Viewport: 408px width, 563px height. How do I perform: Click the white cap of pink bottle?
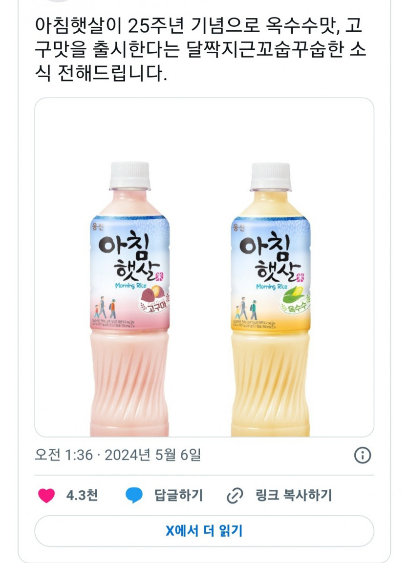pyautogui.click(x=129, y=175)
